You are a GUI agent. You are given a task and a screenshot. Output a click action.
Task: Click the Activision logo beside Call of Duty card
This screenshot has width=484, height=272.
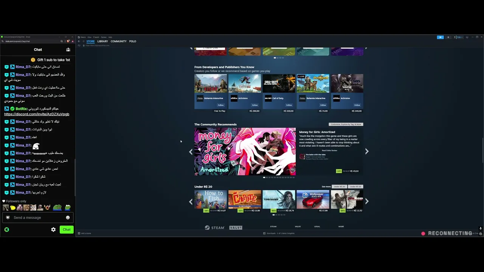pyautogui.click(x=234, y=98)
